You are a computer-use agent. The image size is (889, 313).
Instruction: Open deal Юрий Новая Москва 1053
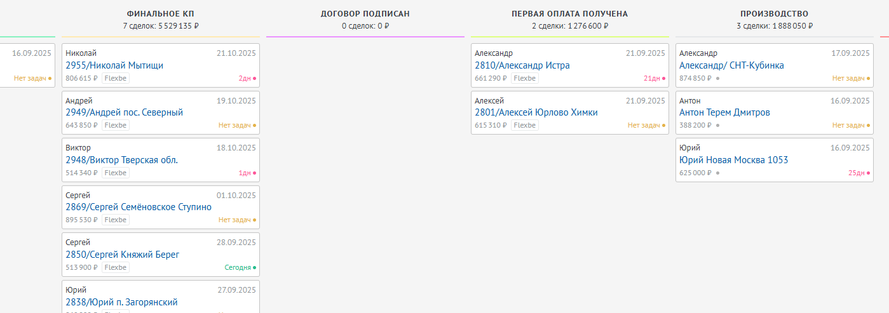(x=733, y=160)
